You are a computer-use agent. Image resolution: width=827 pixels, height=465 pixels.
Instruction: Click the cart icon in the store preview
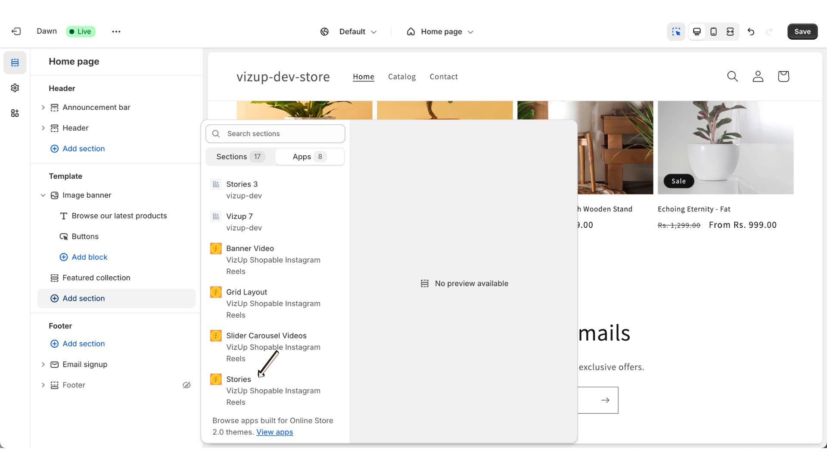(783, 76)
